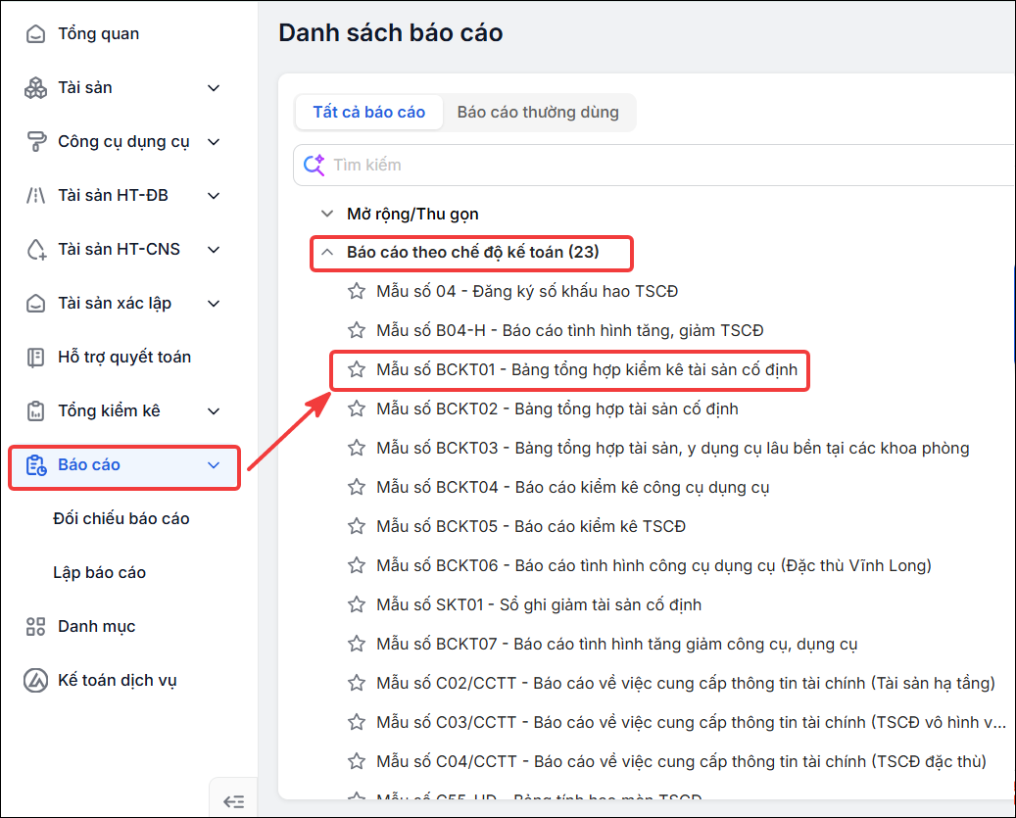Click the Tài sản HT-CNS water drop icon
The image size is (1016, 818).
click(x=35, y=250)
